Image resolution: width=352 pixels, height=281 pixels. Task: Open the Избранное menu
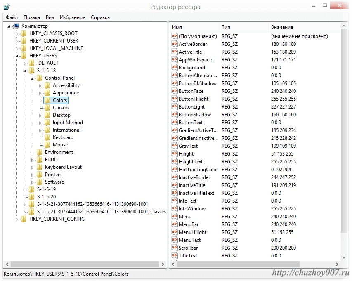[72, 17]
